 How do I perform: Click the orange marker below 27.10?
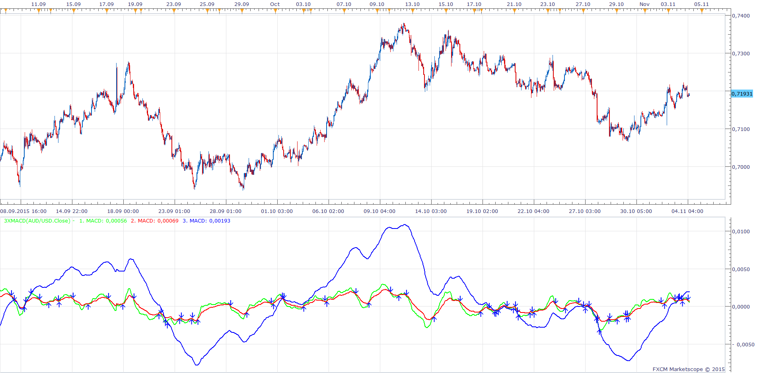coord(583,11)
